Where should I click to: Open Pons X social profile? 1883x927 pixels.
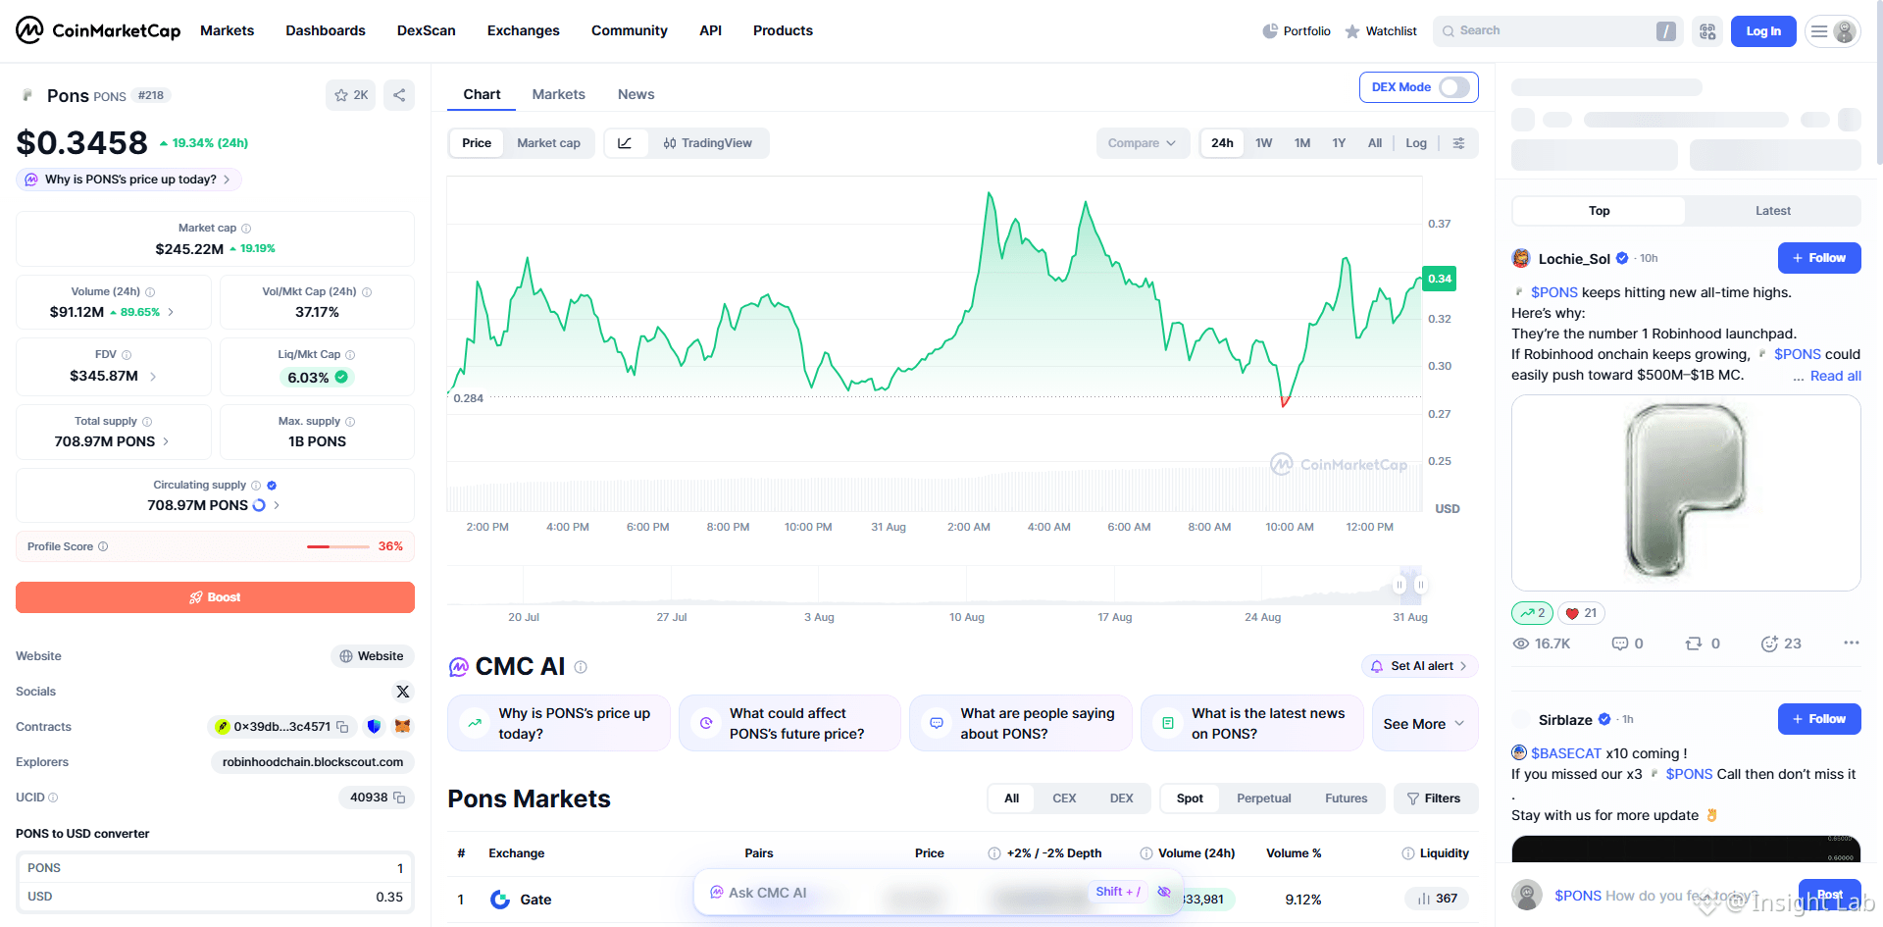[403, 692]
